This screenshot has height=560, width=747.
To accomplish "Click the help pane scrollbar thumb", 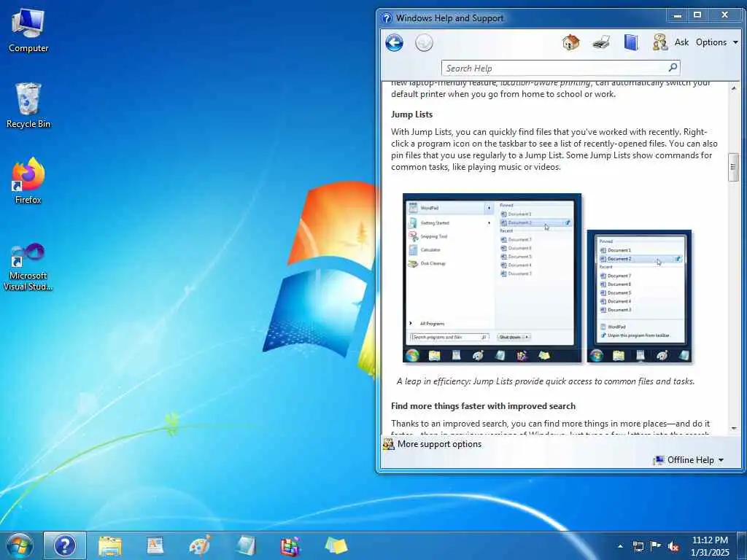I will 734,167.
